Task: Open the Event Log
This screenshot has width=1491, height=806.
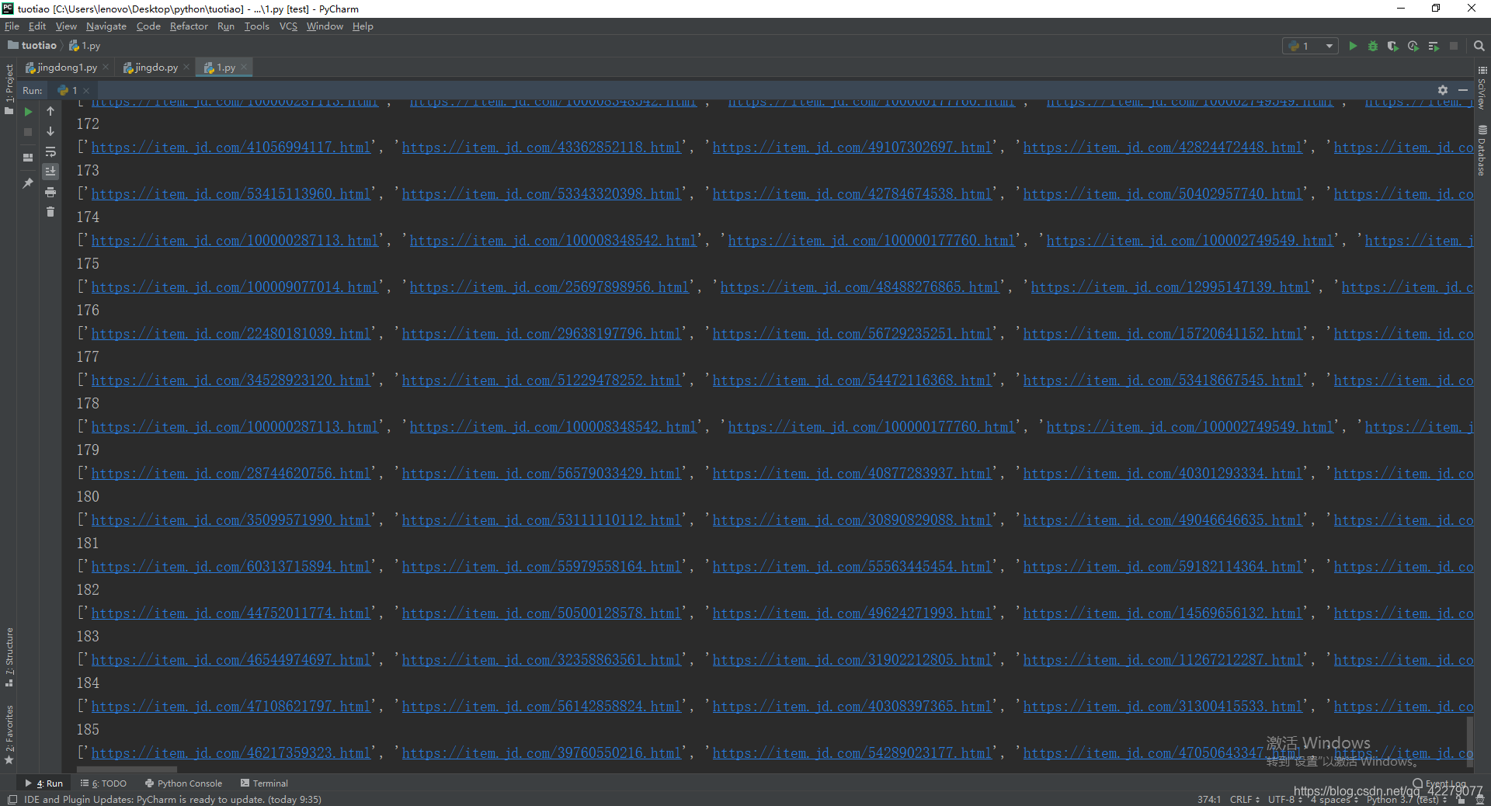Action: pos(1439,783)
